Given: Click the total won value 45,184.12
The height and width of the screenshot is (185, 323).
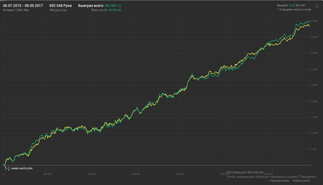Looking at the screenshot, I should (113, 6).
